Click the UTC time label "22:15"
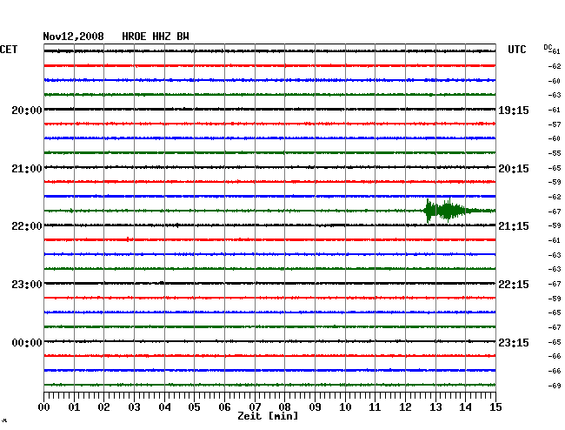 click(x=514, y=285)
